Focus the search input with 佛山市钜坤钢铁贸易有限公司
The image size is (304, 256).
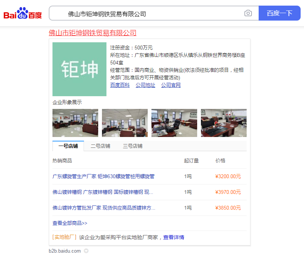pyautogui.click(x=154, y=13)
